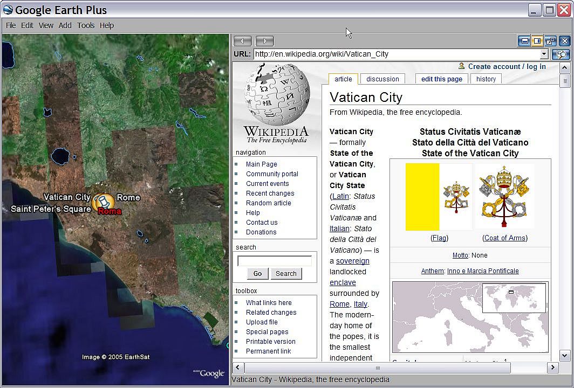Click the Motto link in infobox

click(x=460, y=255)
